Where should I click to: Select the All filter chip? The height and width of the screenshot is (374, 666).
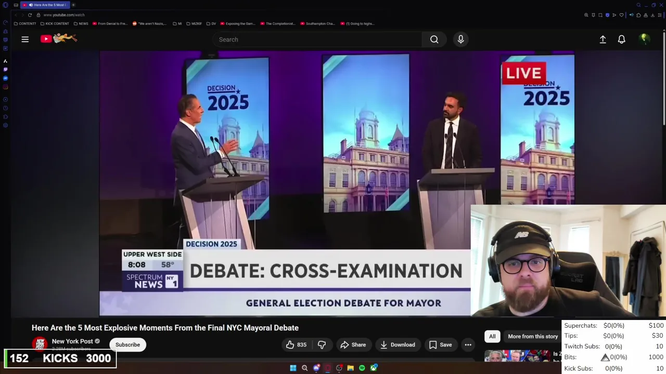[492, 336]
